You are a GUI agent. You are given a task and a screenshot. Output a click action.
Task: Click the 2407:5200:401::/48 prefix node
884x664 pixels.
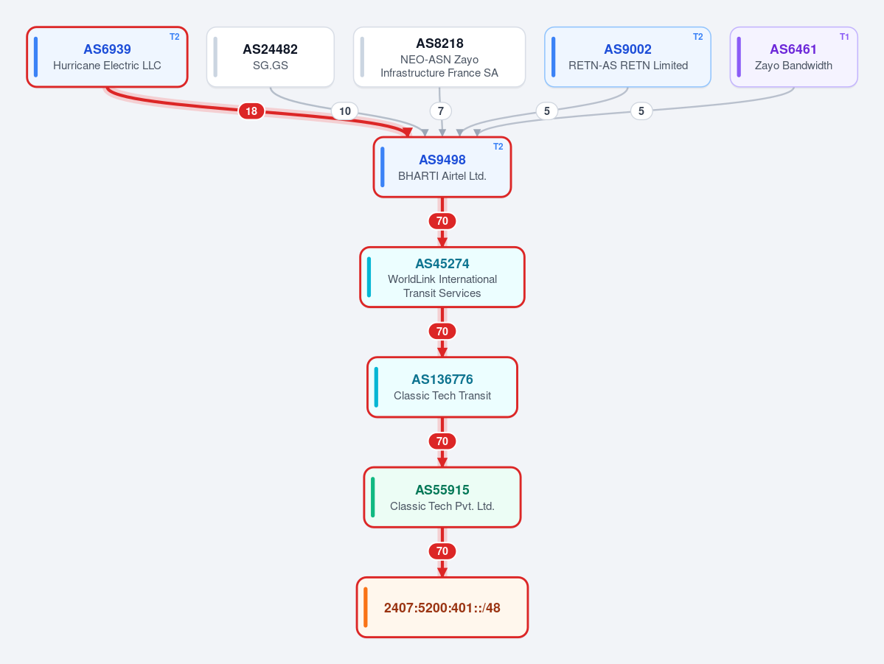tap(442, 608)
